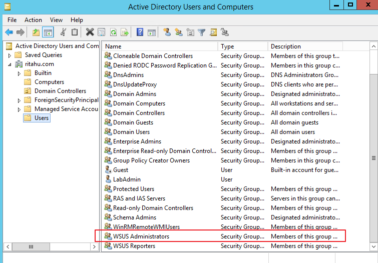
Task: Click the Domain Controllers folder icon in tree
Action: coord(28,91)
